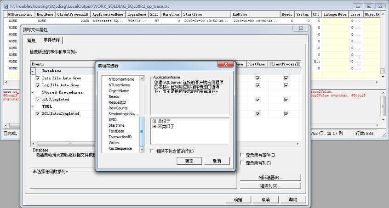Click 取消 in the trace properties dialog

click(265, 199)
